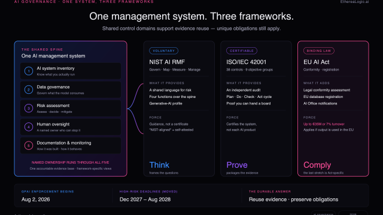Click 'THE DURABLE ANSWER' label
This screenshot has width=383, height=215.
[x=270, y=192]
